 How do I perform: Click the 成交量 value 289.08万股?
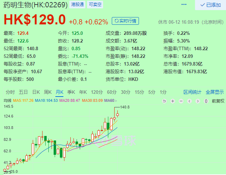(135, 33)
